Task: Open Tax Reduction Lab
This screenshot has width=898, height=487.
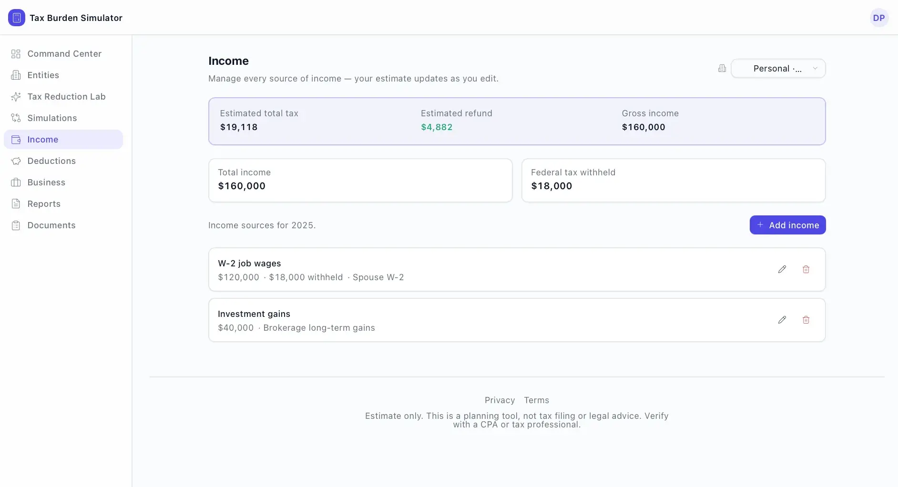Action: [x=63, y=97]
